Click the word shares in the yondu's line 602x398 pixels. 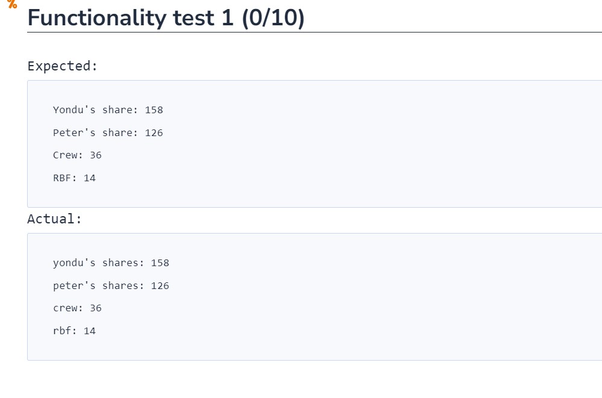point(120,263)
